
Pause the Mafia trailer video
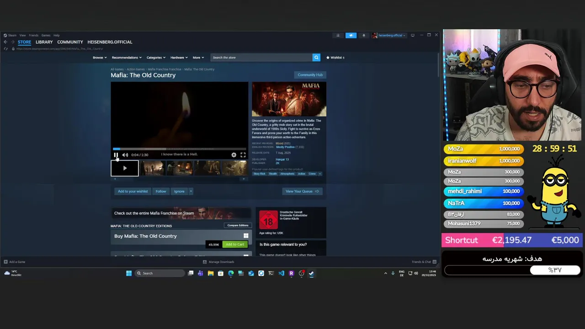tap(116, 155)
